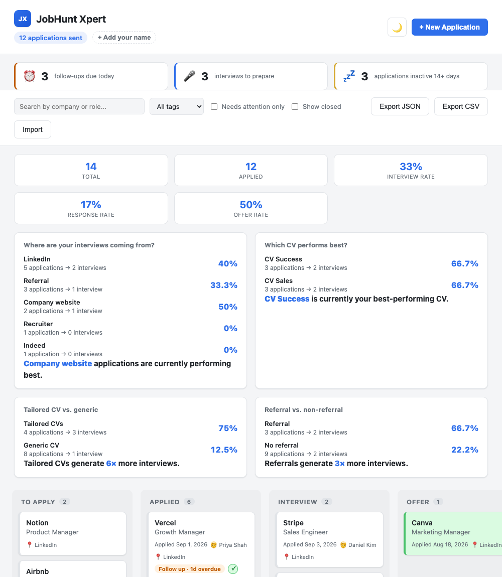
Task: Click the LinkedIn source row heading
Action: 37,259
